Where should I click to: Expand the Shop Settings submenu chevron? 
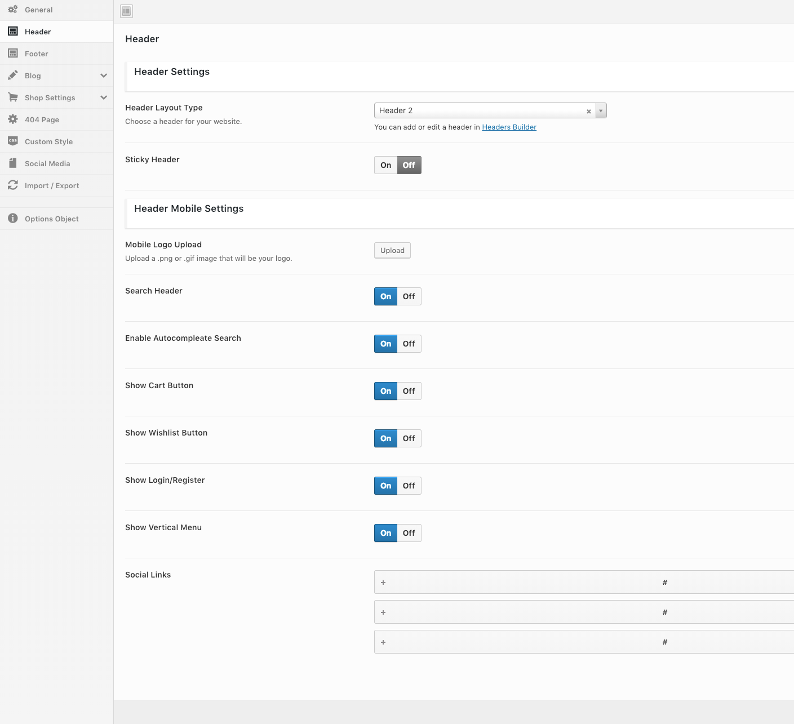click(104, 97)
